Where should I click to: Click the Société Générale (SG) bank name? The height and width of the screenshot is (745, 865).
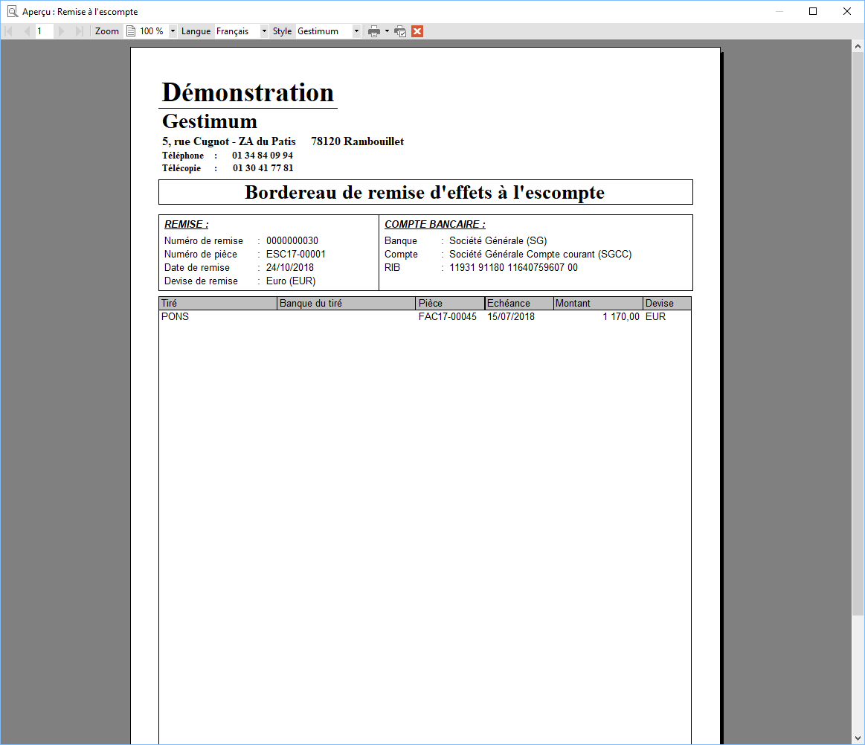click(498, 240)
